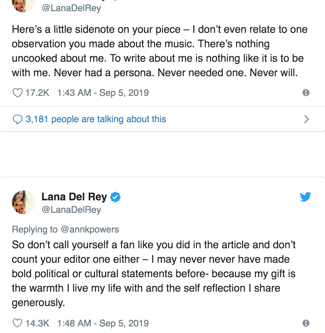
Task: Click the @LanaDelRey handle at the very top
Action: click(71, 8)
